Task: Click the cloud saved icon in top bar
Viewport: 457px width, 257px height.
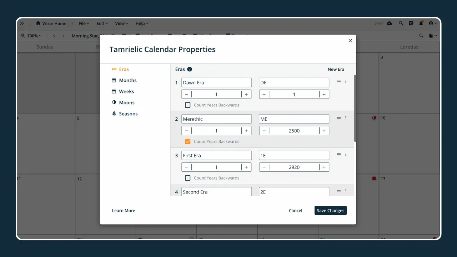Action: tap(390, 24)
